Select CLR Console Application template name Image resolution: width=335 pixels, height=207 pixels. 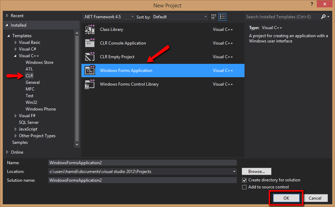(x=123, y=43)
